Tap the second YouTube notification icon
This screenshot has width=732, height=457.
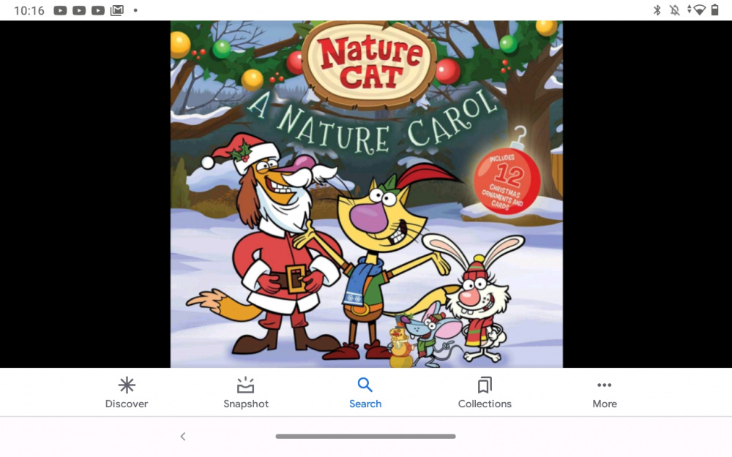coord(79,10)
